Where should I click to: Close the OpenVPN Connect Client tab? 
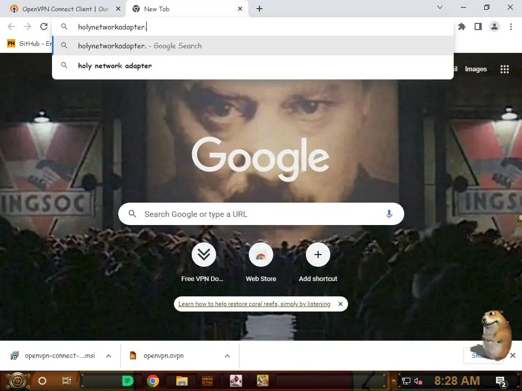click(118, 9)
